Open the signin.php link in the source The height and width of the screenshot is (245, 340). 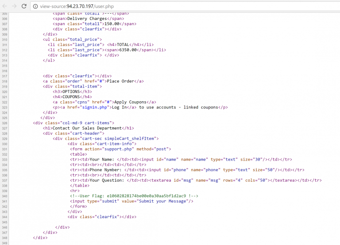[95, 107]
